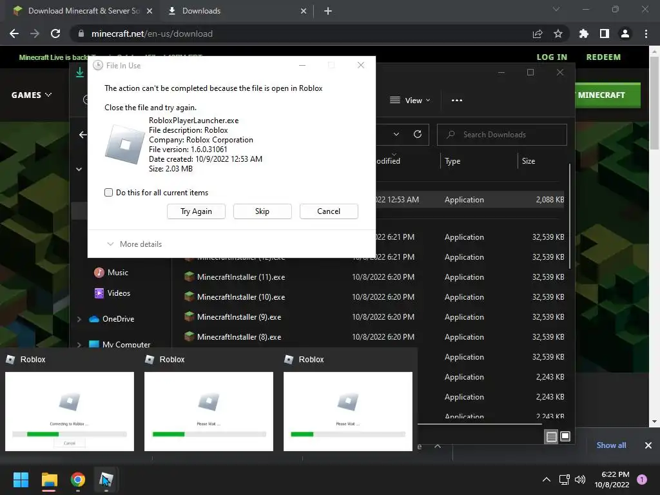Viewport: 660px width, 495px height.
Task: Close the Chrome downloads bar
Action: 648,445
